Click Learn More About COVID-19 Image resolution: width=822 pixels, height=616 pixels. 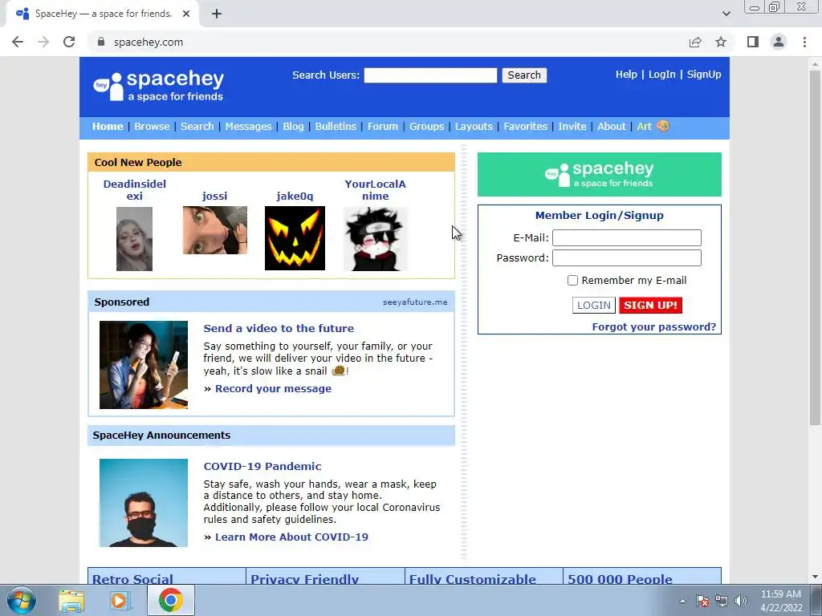pyautogui.click(x=291, y=537)
